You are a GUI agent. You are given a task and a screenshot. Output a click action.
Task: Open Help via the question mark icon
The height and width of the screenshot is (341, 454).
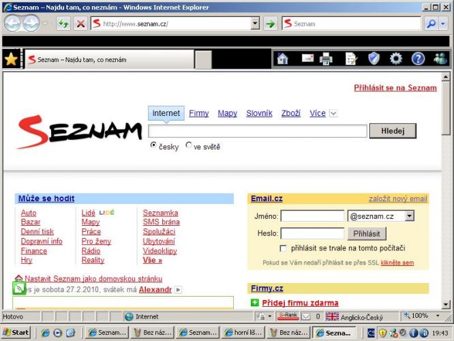pos(418,59)
